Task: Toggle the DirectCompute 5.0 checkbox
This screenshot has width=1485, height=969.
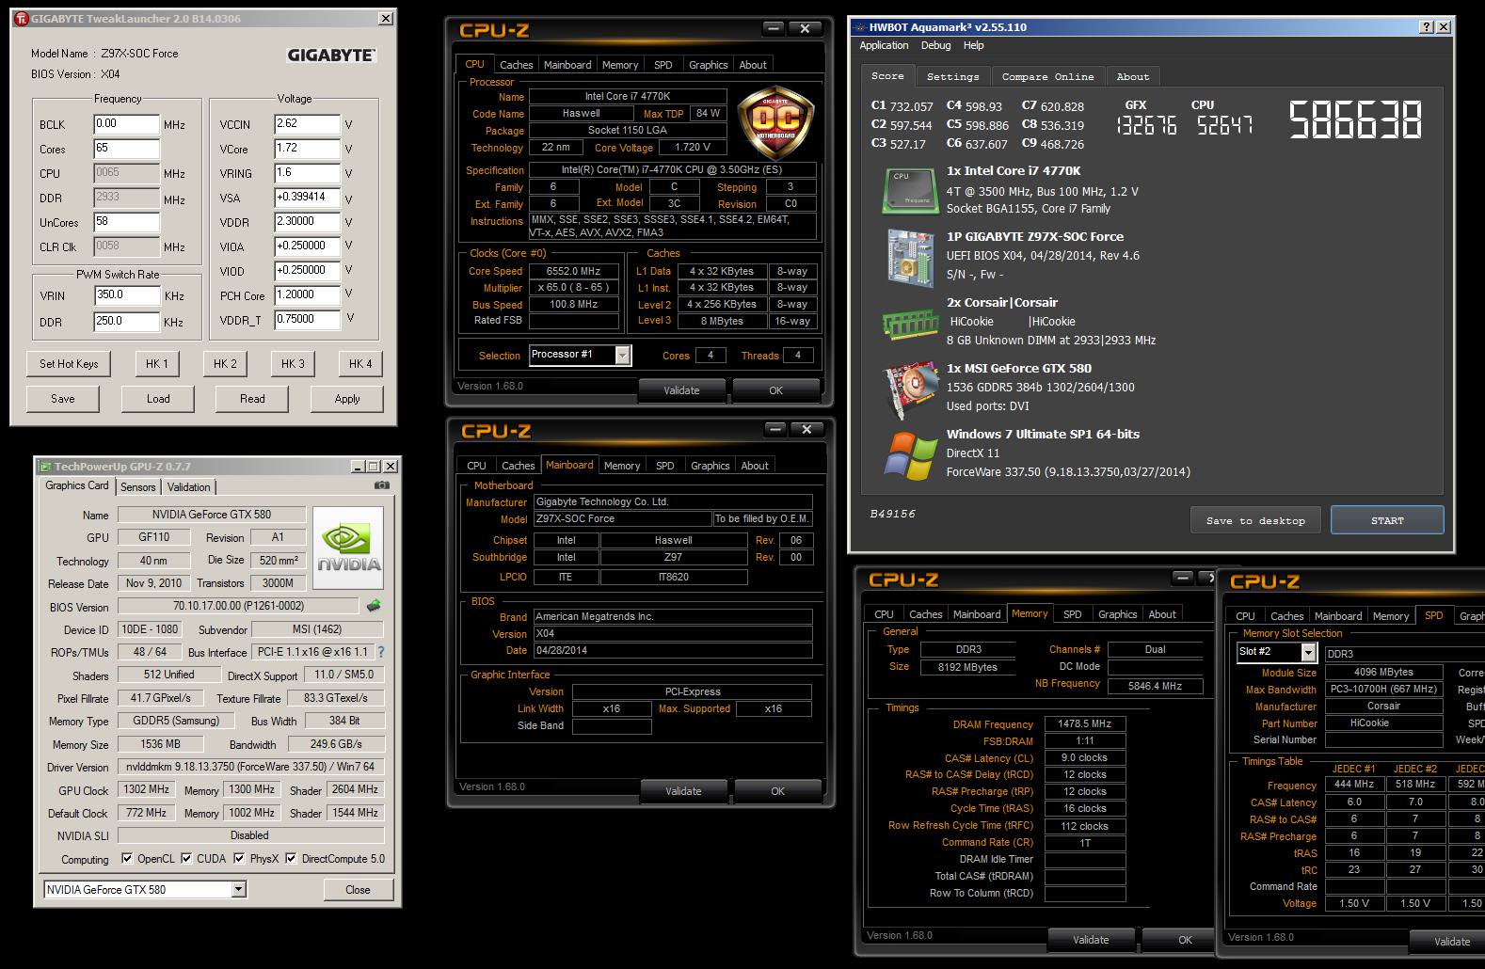Action: point(291,859)
